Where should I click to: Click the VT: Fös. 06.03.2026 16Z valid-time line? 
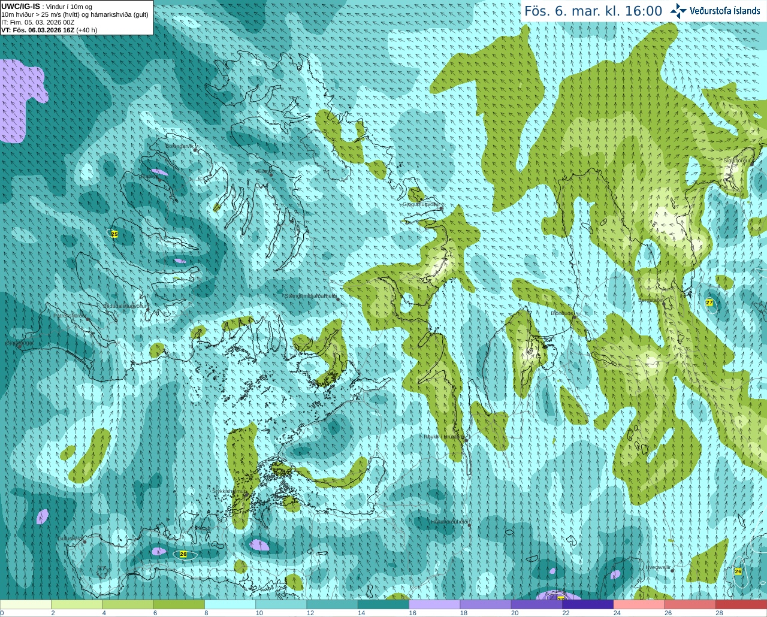[49, 30]
